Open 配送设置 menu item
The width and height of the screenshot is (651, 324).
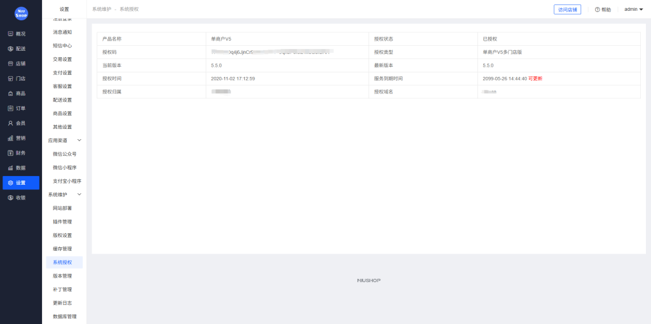pos(62,100)
